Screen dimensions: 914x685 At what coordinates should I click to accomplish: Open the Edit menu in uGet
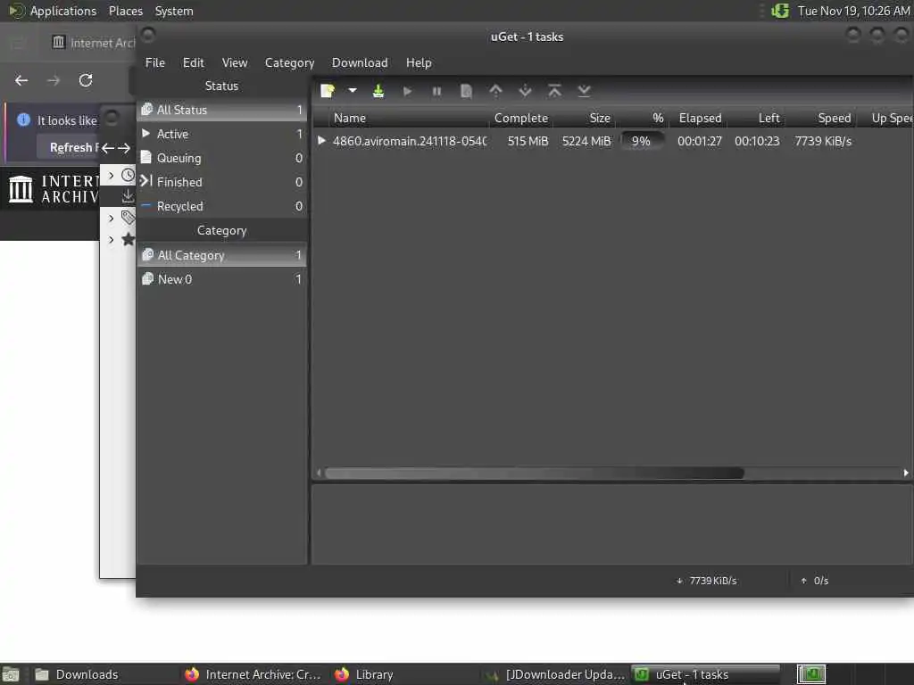193,63
